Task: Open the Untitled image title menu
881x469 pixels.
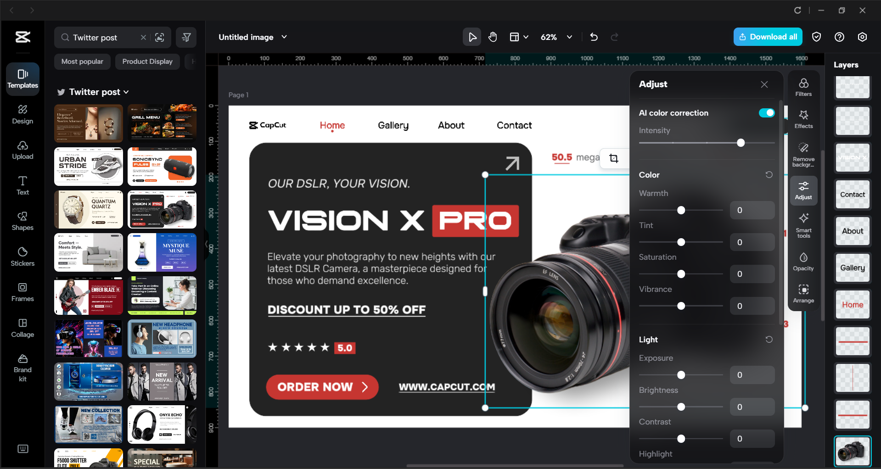Action: click(x=284, y=37)
